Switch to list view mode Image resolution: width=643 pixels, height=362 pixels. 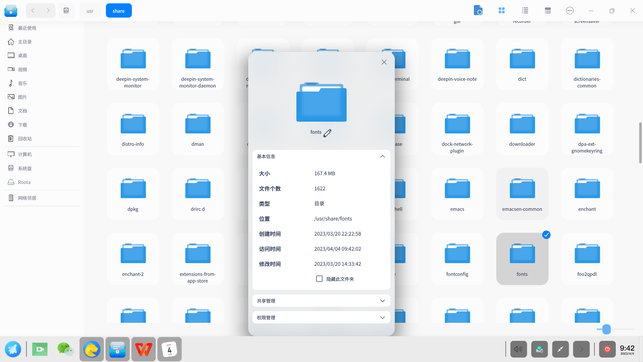pos(524,10)
